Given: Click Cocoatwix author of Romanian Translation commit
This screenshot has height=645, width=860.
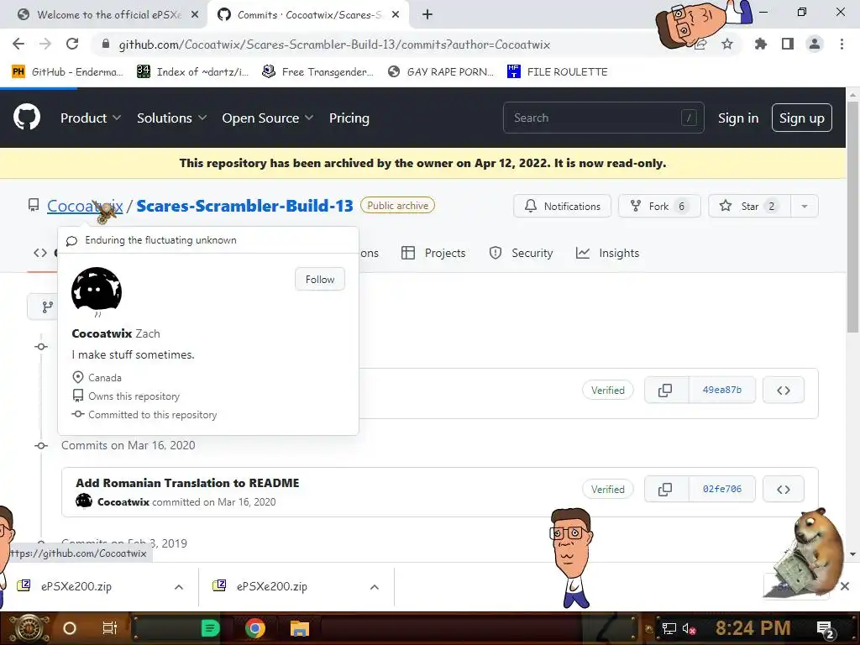Looking at the screenshot, I should click(x=123, y=502).
